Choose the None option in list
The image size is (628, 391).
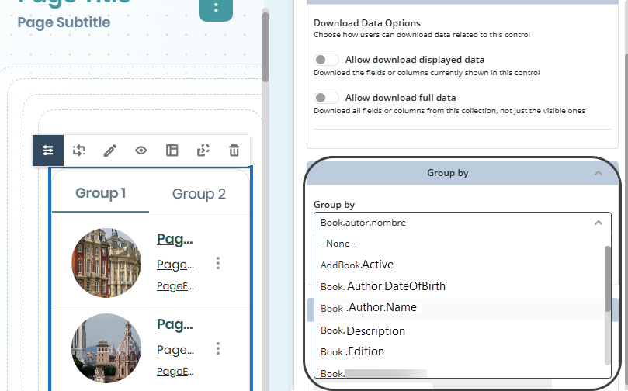click(x=338, y=244)
